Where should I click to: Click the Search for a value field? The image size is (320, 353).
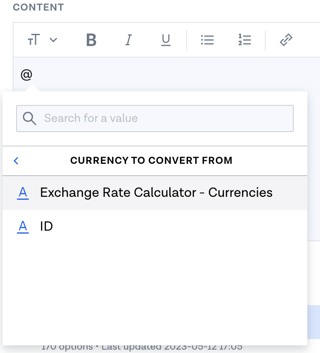click(x=165, y=118)
